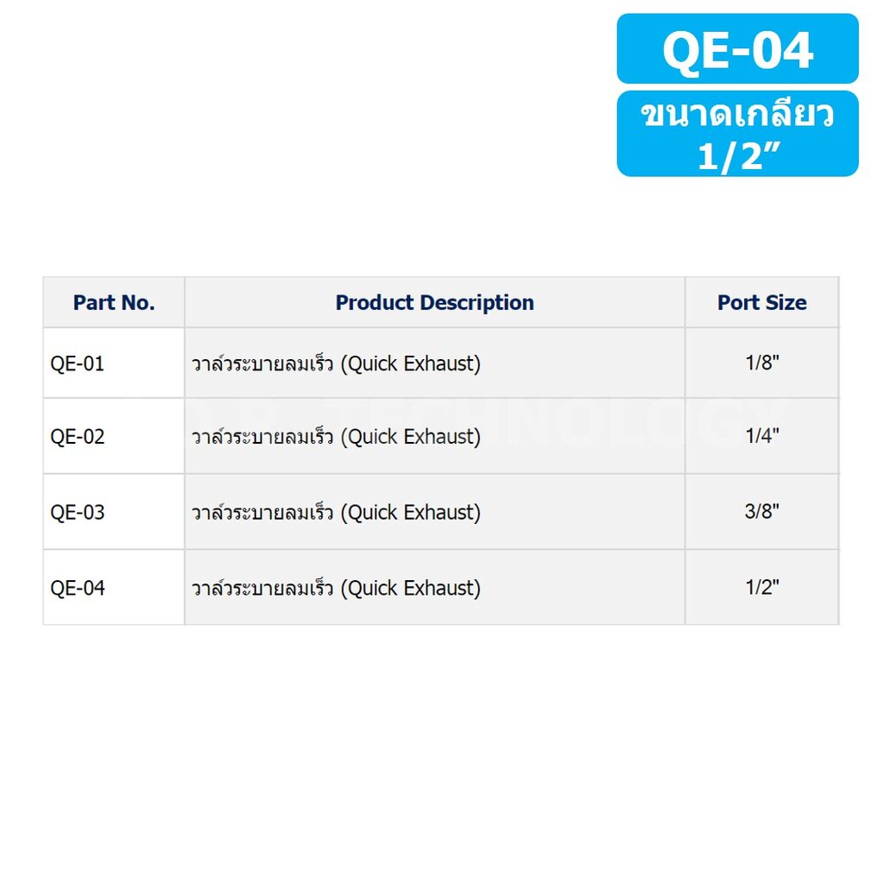Click the Thai description text in QE-04 row
The width and height of the screenshot is (884, 884).
[x=262, y=588]
